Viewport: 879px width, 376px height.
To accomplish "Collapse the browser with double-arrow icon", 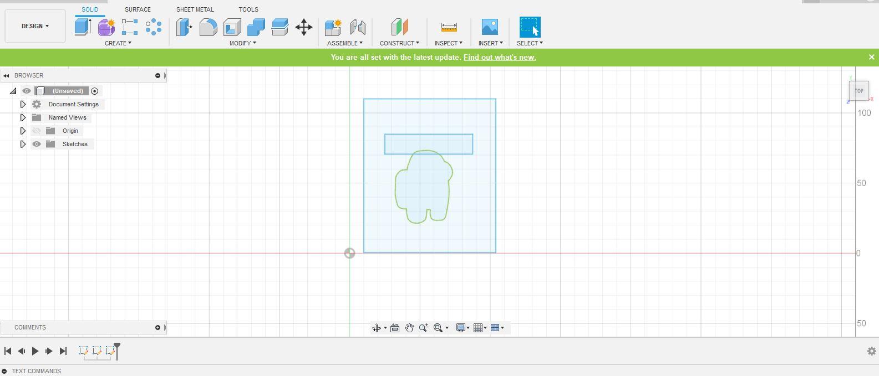I will (6, 76).
